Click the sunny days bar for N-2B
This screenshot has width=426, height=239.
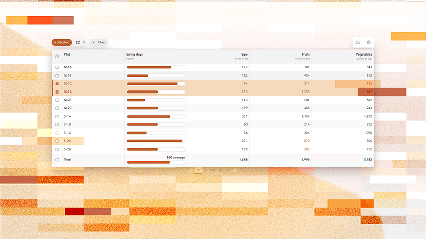156,100
